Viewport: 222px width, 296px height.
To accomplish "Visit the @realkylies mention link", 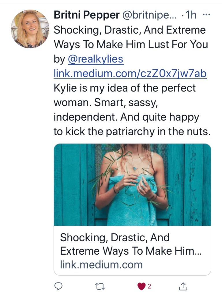I will coord(95,59).
